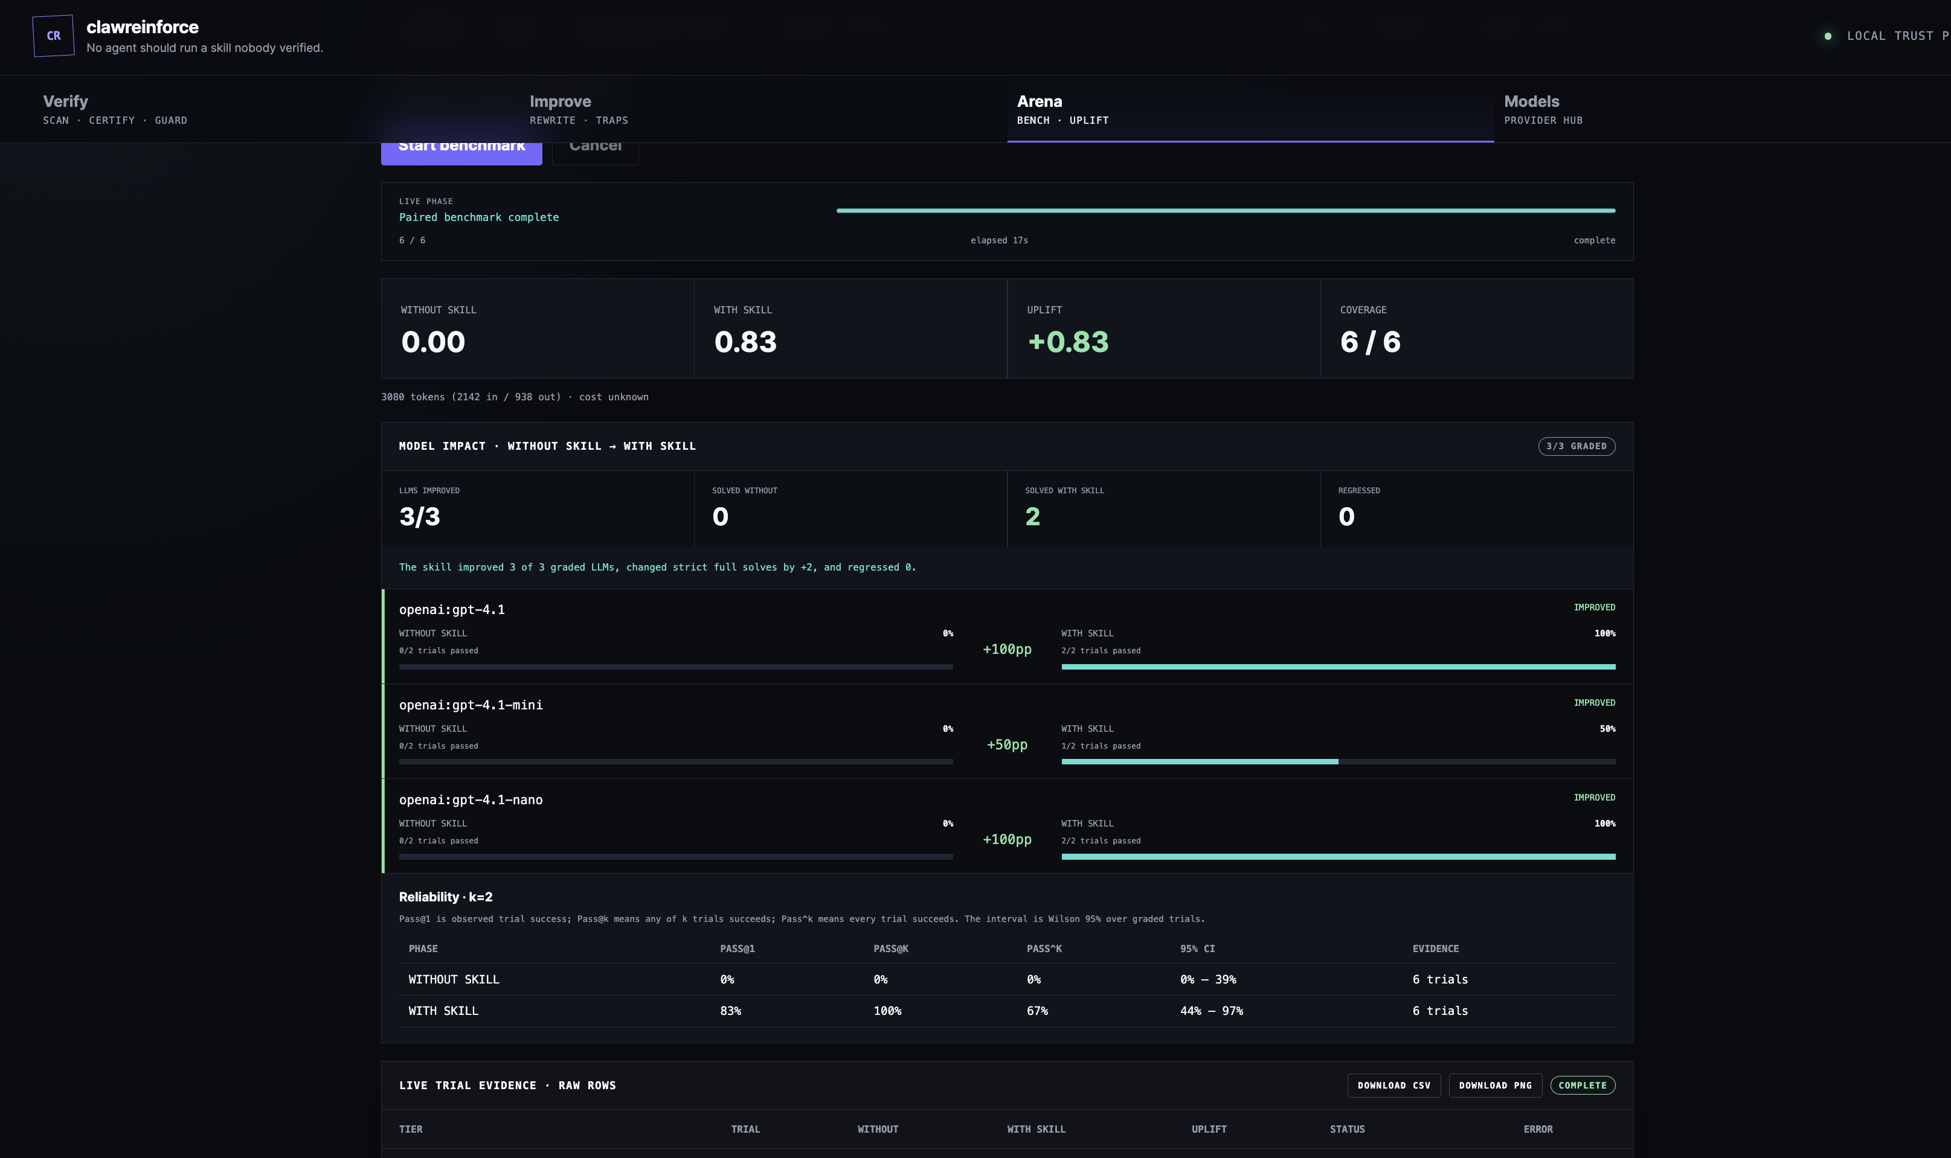Click the 3/3 Graded badge
This screenshot has width=1951, height=1158.
pos(1577,446)
